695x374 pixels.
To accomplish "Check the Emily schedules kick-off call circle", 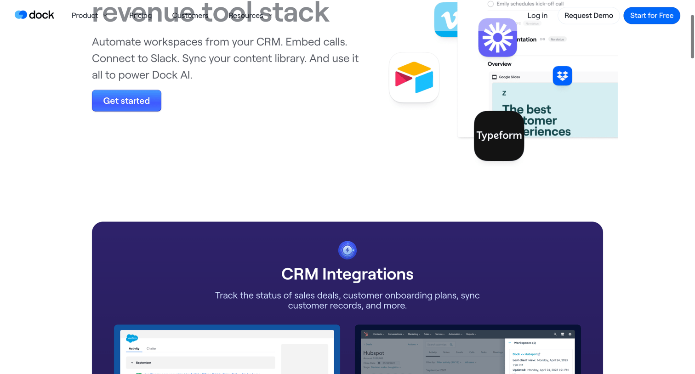I will point(490,4).
